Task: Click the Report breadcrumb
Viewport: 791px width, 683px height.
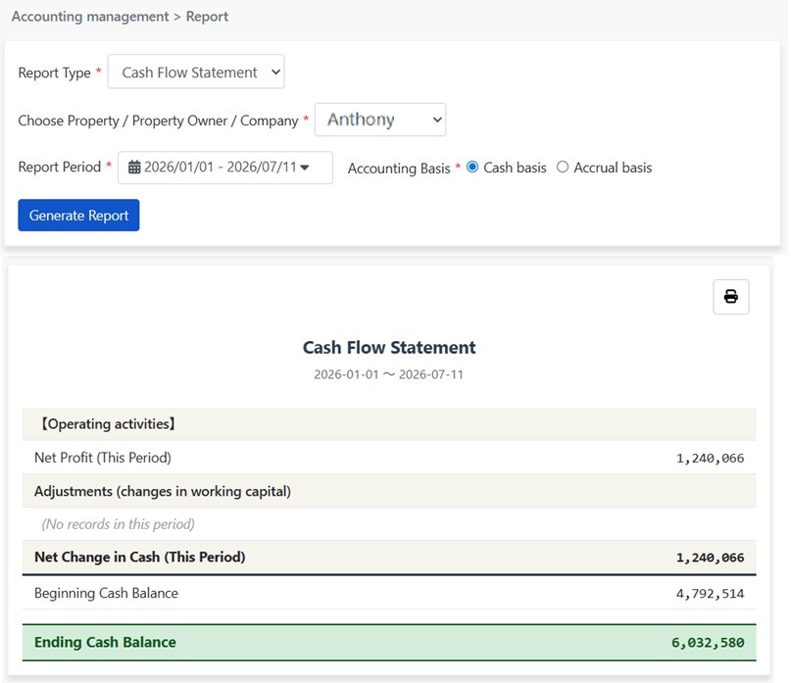Action: click(x=208, y=17)
